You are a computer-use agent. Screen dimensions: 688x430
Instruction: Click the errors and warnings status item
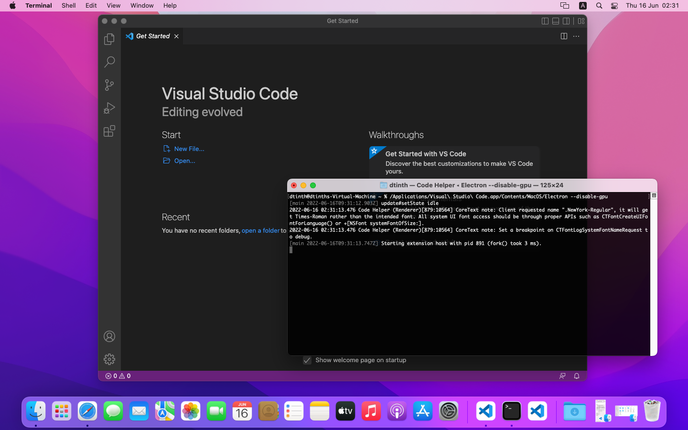[117, 376]
